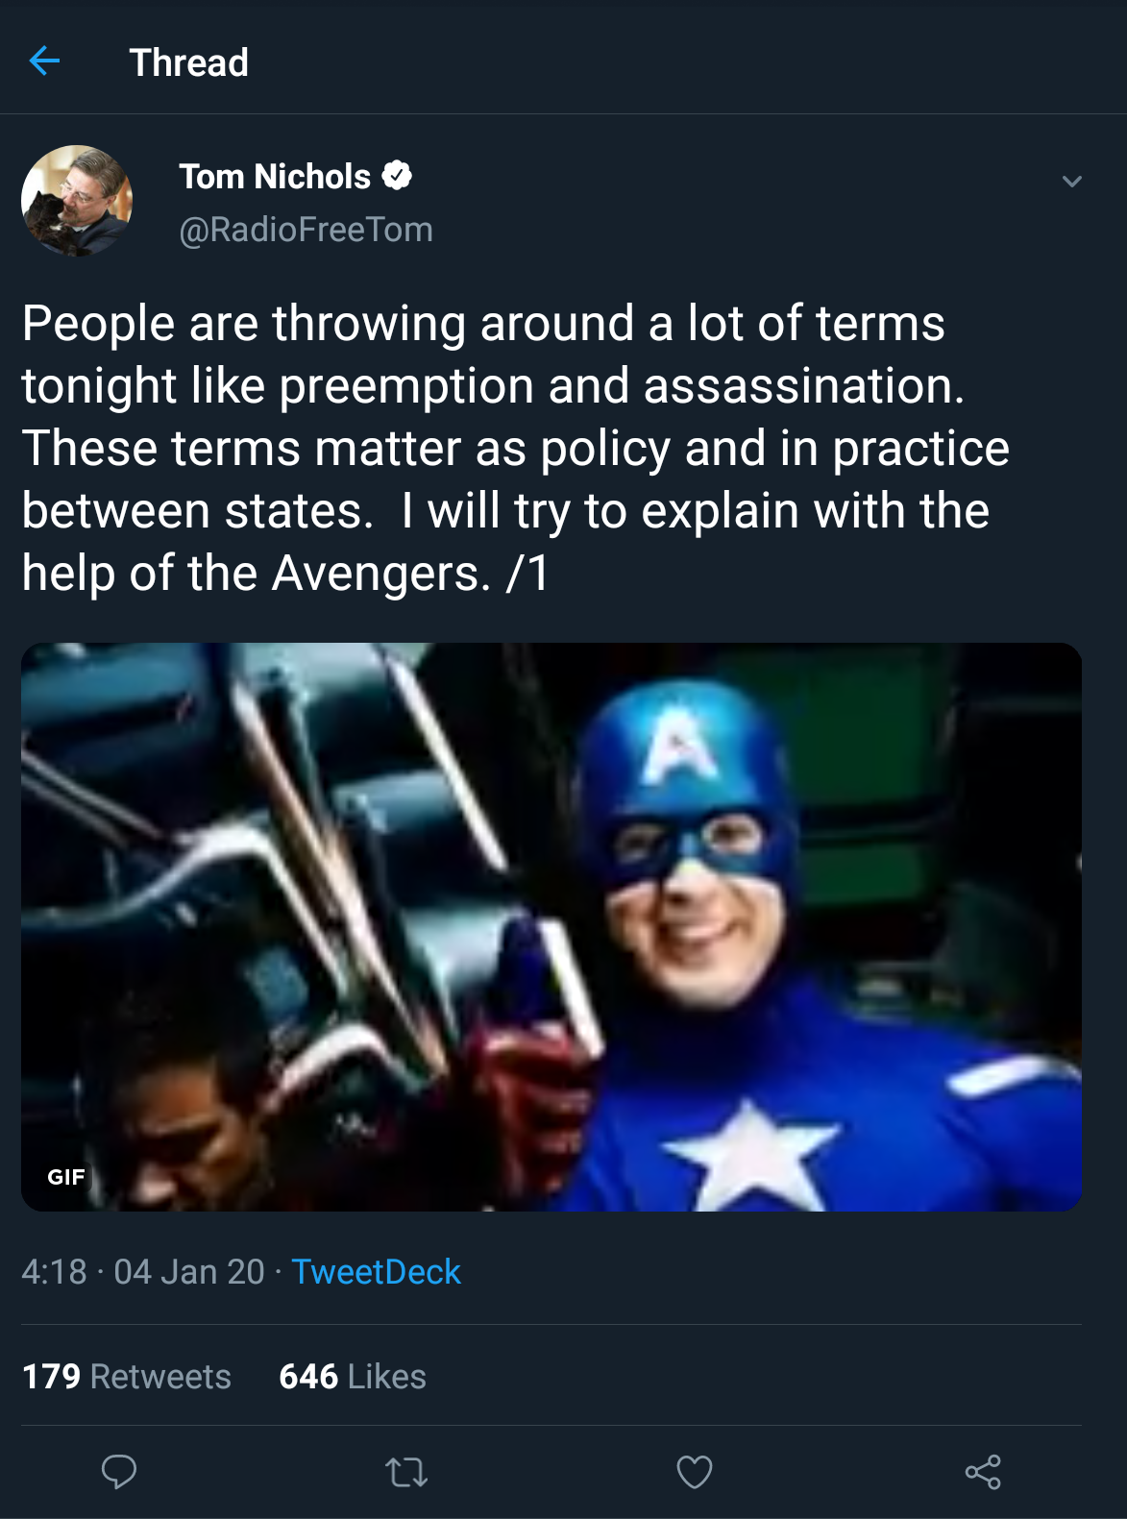Share the tweet with the share icon
The height and width of the screenshot is (1519, 1127).
pos(982,1472)
